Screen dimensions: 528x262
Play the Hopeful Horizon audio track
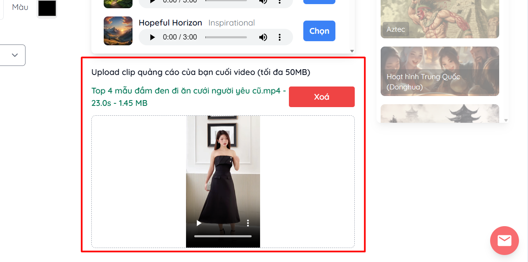tap(152, 37)
